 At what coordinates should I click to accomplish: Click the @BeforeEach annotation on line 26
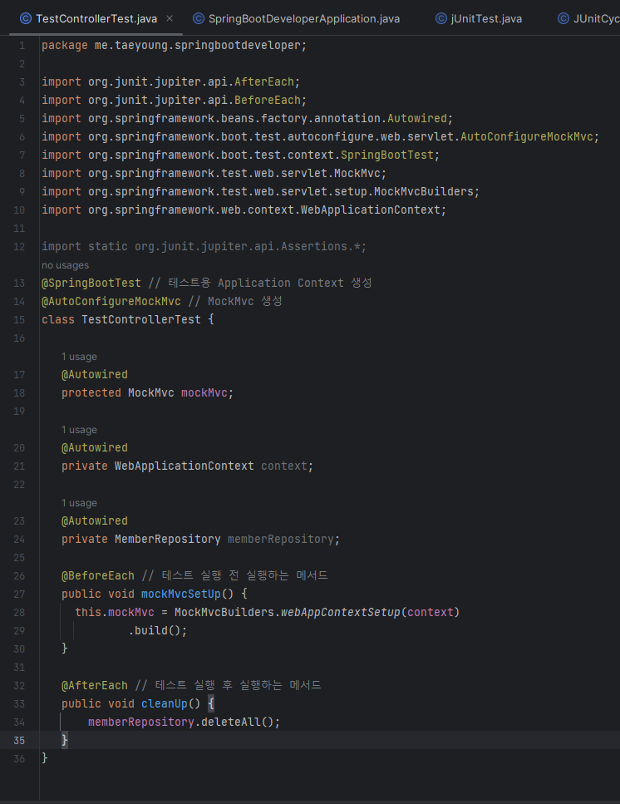[98, 576]
